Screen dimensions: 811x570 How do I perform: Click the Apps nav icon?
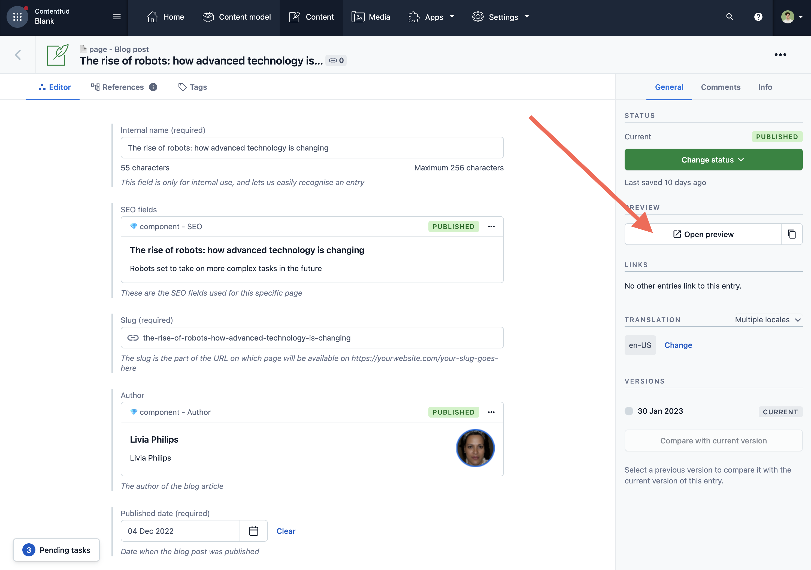pos(414,17)
